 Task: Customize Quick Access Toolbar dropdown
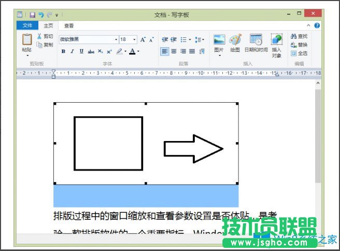56,15
